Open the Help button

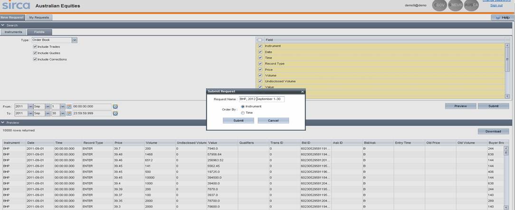click(503, 18)
